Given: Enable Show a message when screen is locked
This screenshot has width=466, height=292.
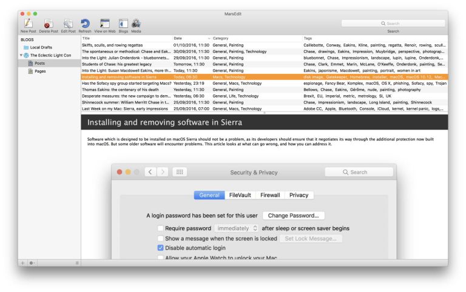Looking at the screenshot, I should point(160,239).
